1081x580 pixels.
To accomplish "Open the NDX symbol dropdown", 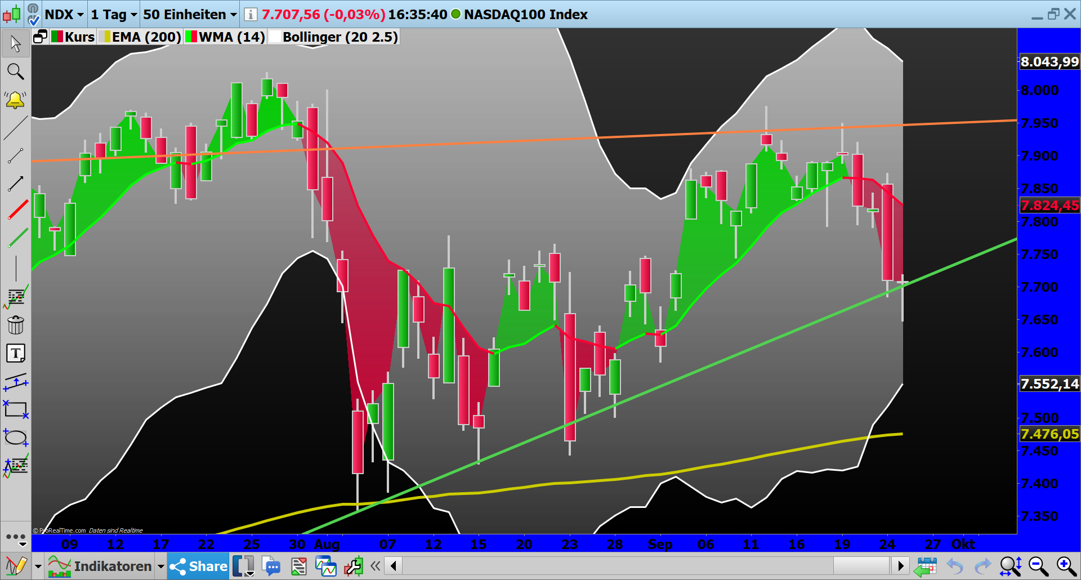I will click(x=64, y=15).
